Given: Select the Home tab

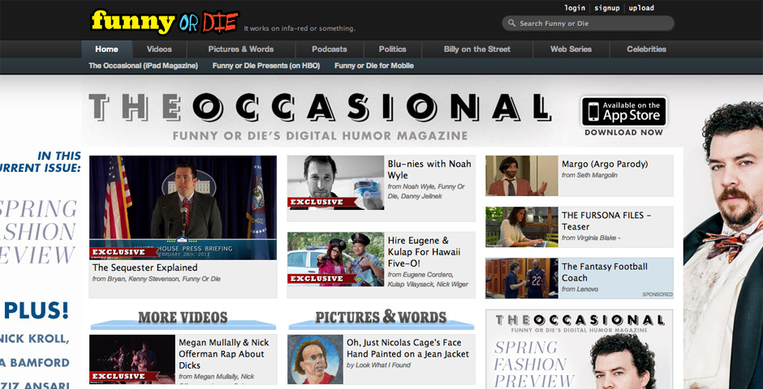Looking at the screenshot, I should (106, 49).
